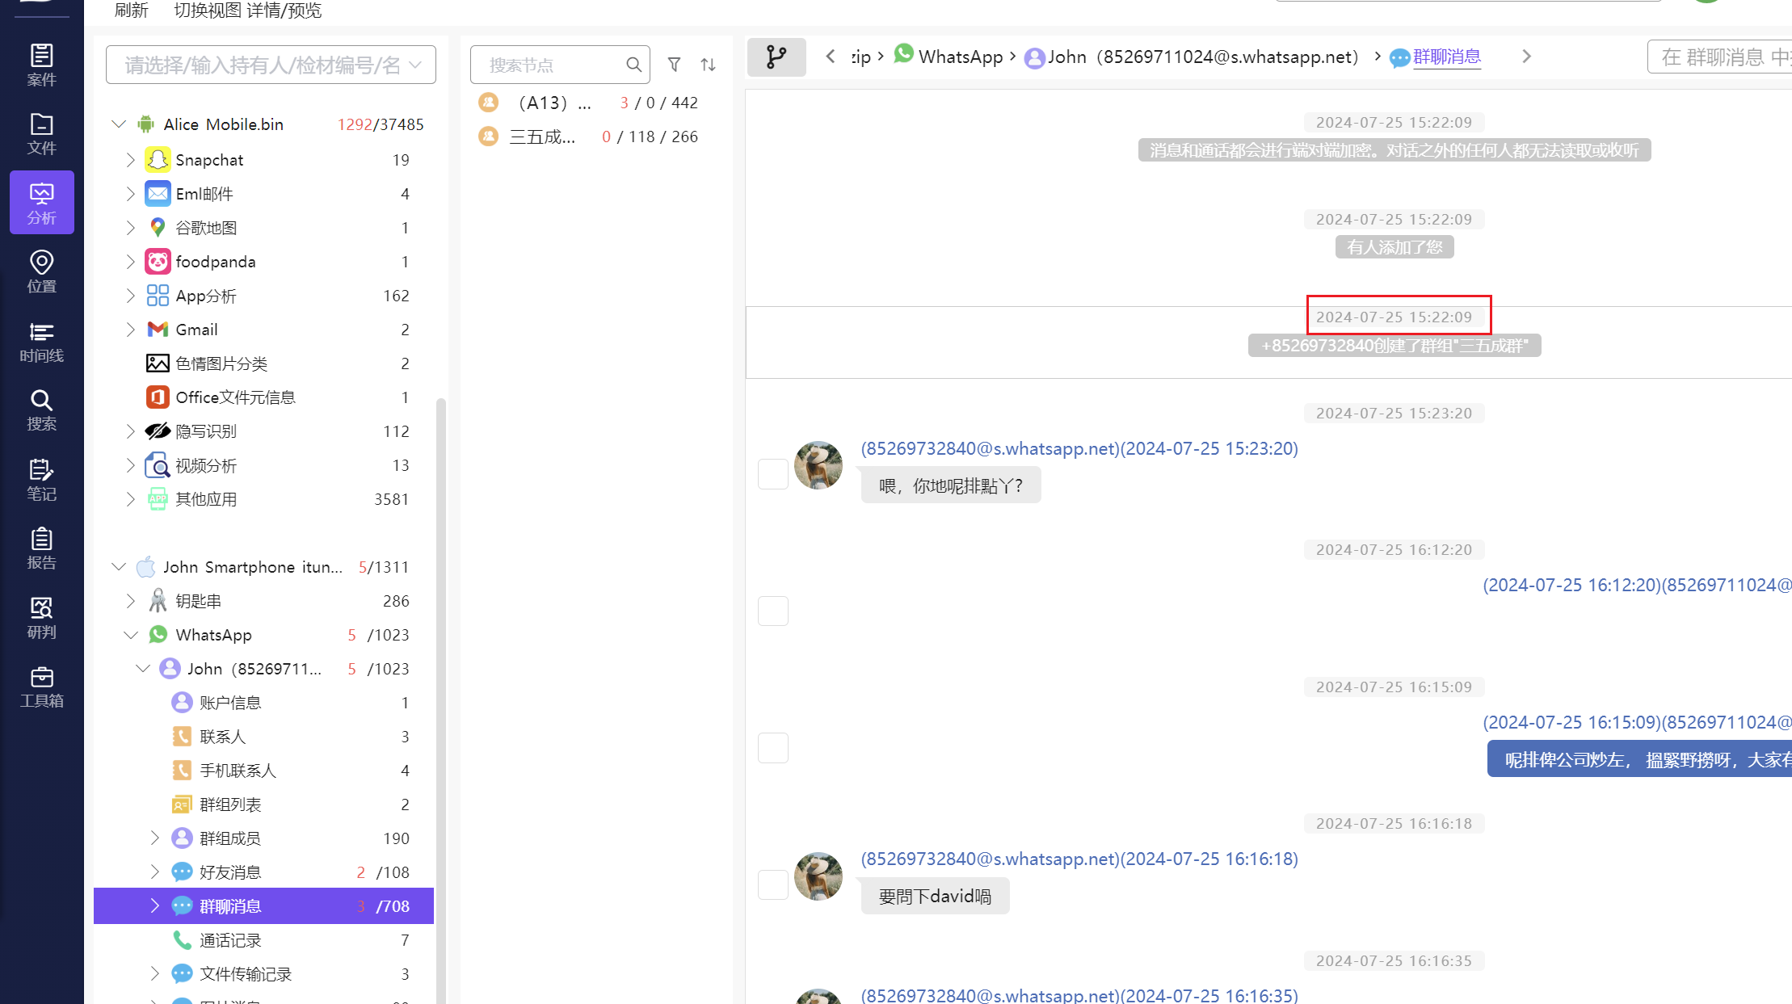
Task: Click the magnifier in the 搜索节点 box
Action: pos(633,64)
